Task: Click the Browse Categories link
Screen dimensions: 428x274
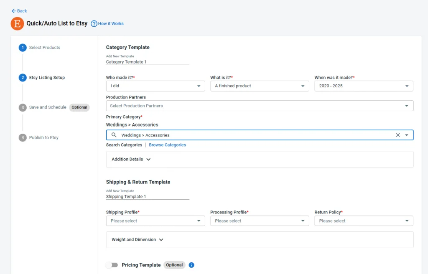Action: point(167,145)
